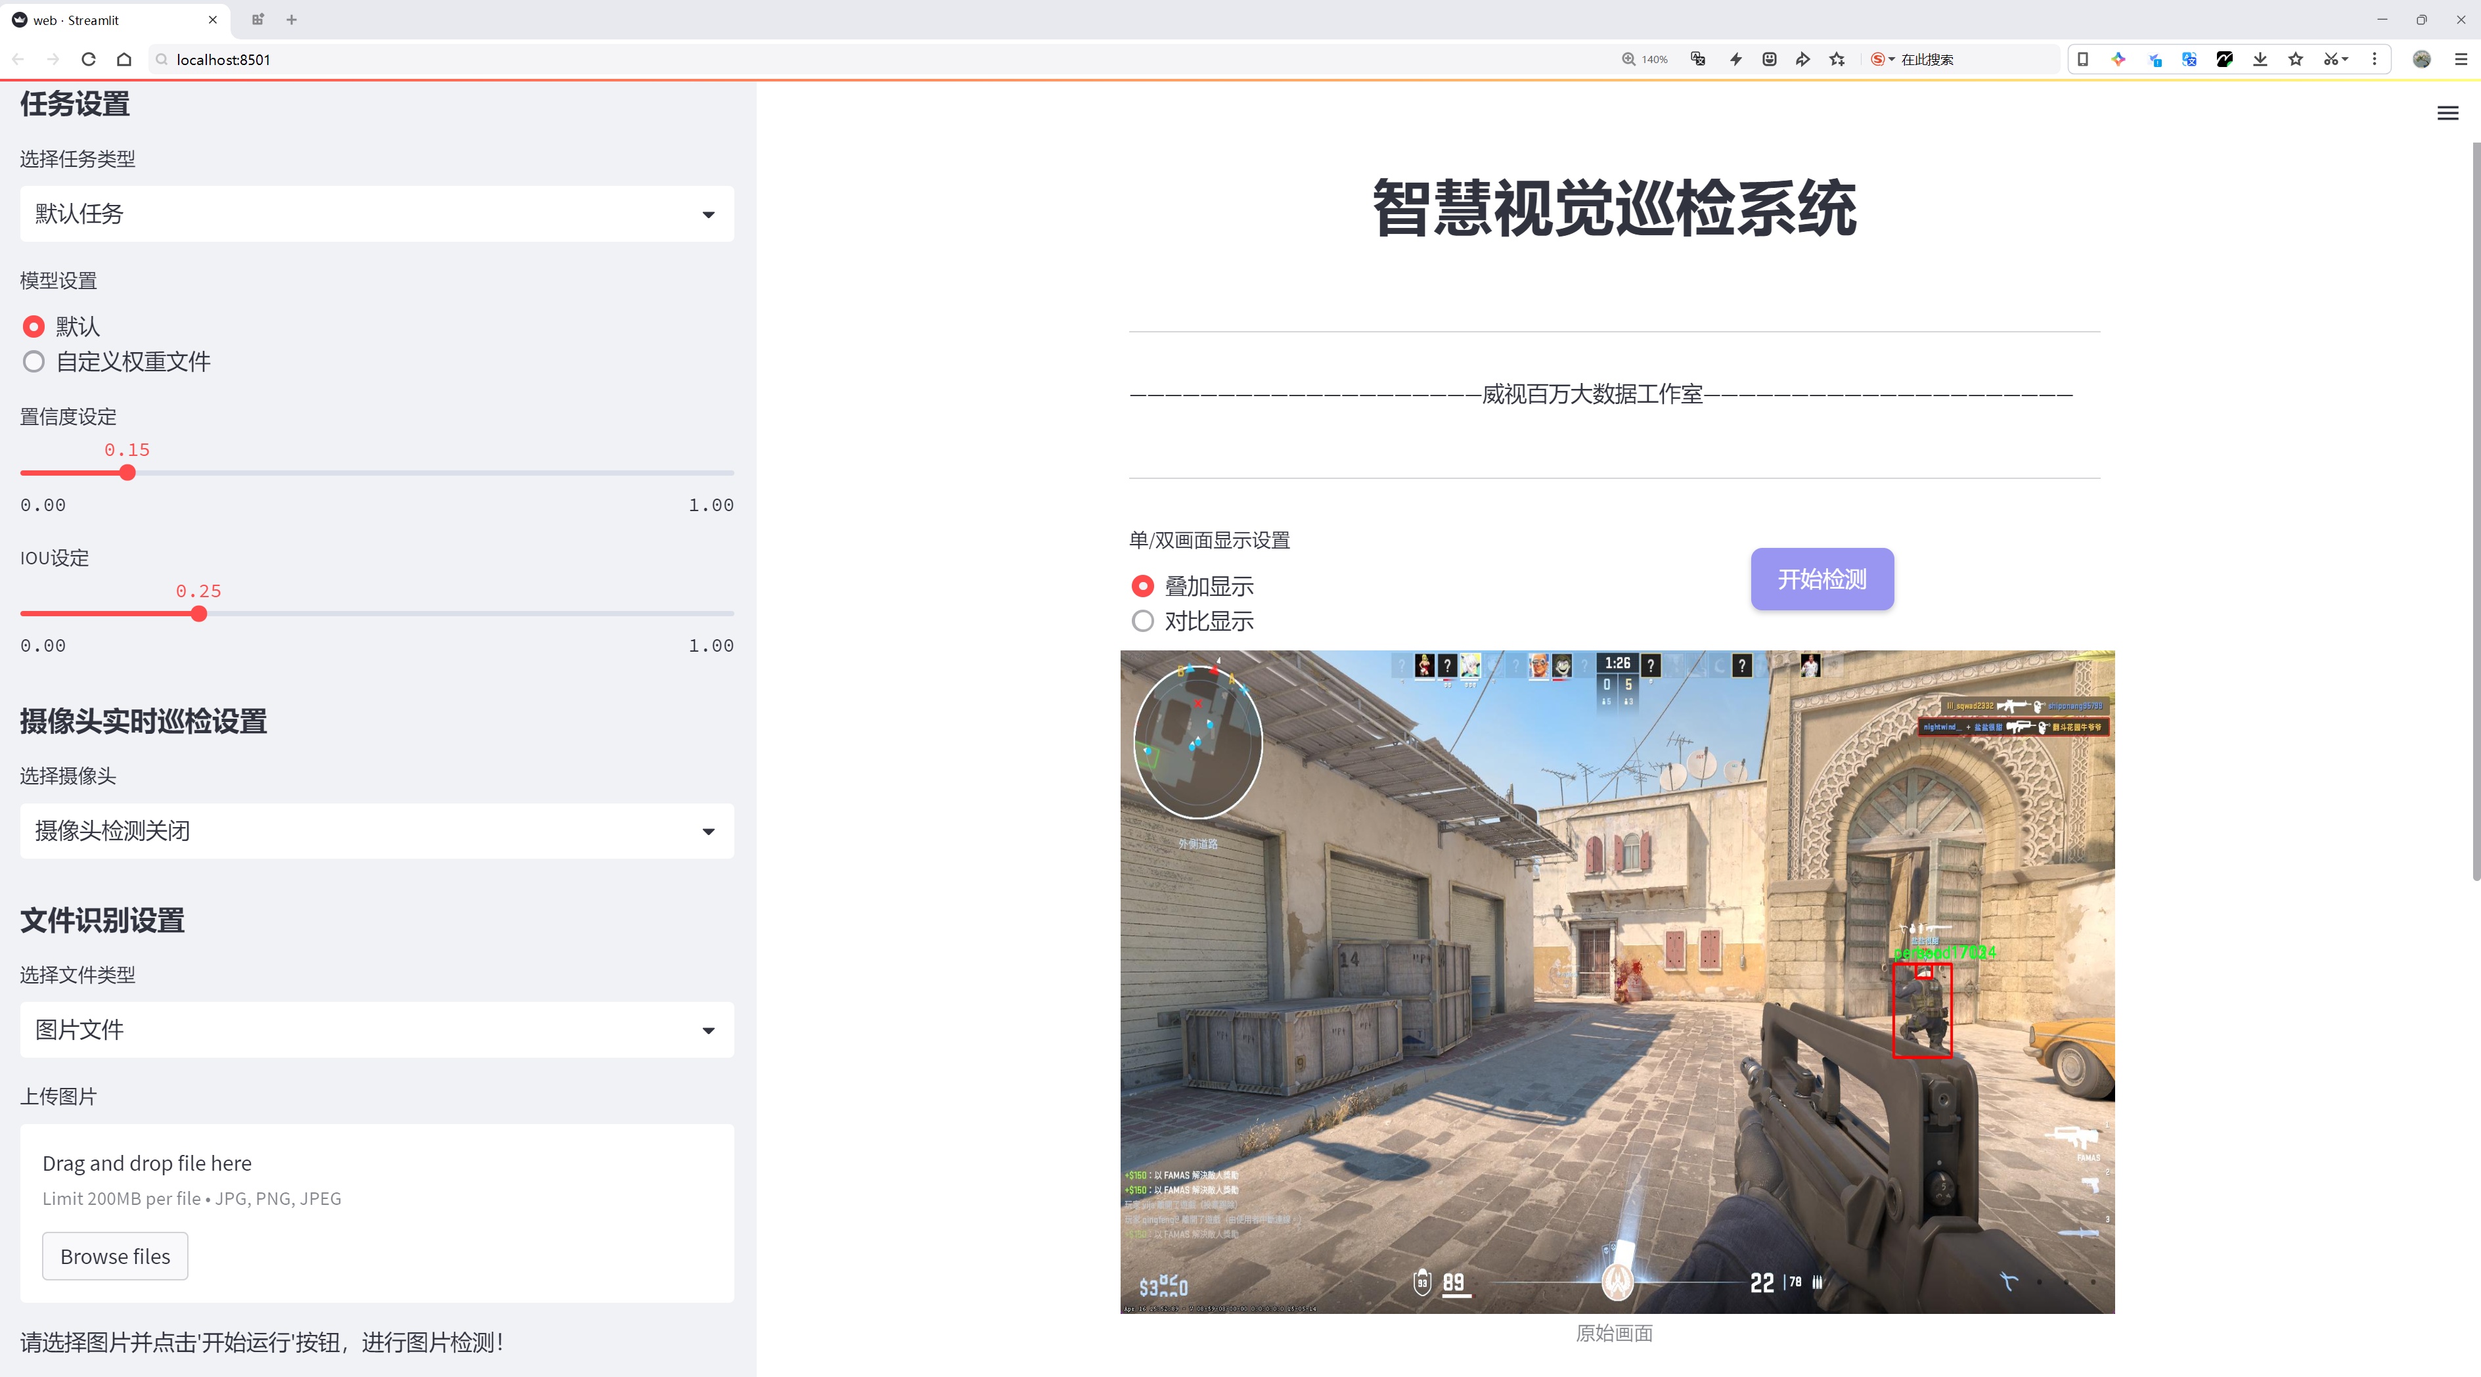
Task: Click the 开始检测 start detection button
Action: tap(1822, 579)
